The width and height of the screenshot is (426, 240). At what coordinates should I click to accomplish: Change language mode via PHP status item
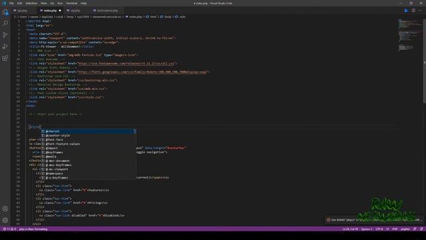click(395, 229)
